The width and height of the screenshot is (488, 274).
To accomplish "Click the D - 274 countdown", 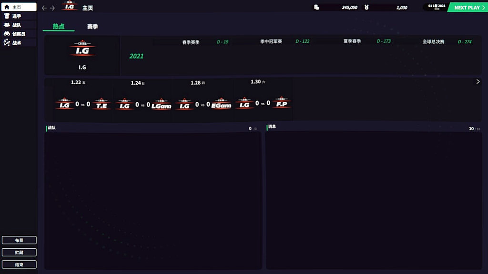I will coord(465,42).
